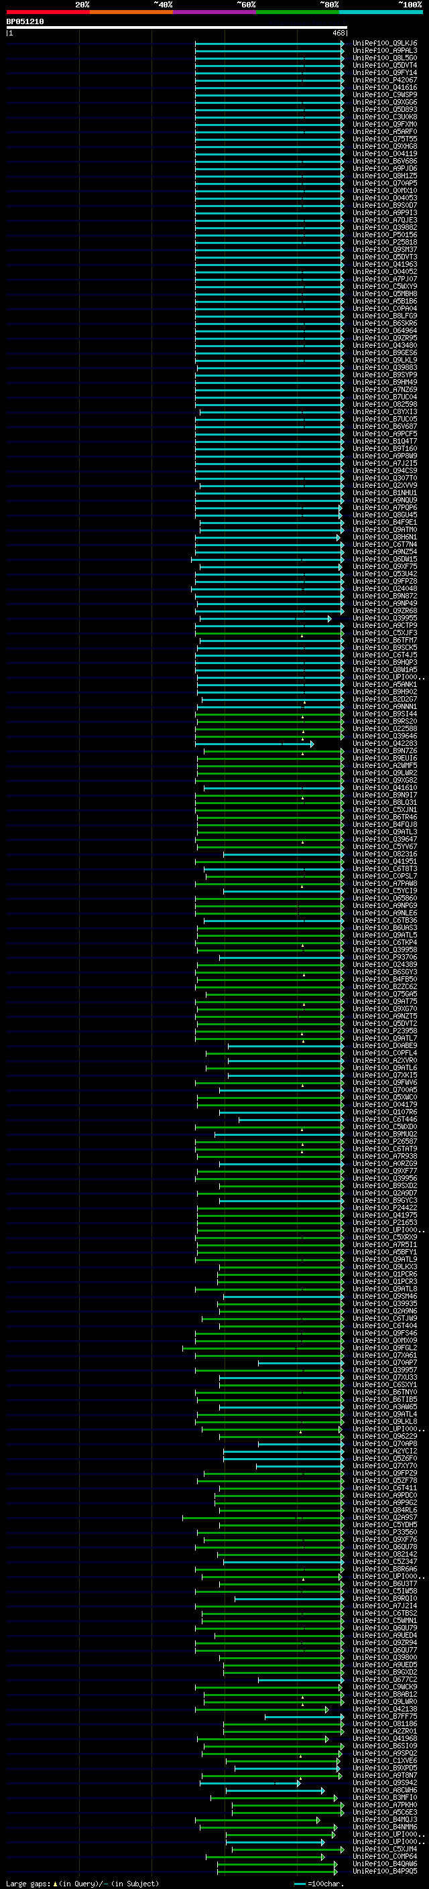
Task: Select hit UniRef100_B9S0D7
Action: coord(385,205)
